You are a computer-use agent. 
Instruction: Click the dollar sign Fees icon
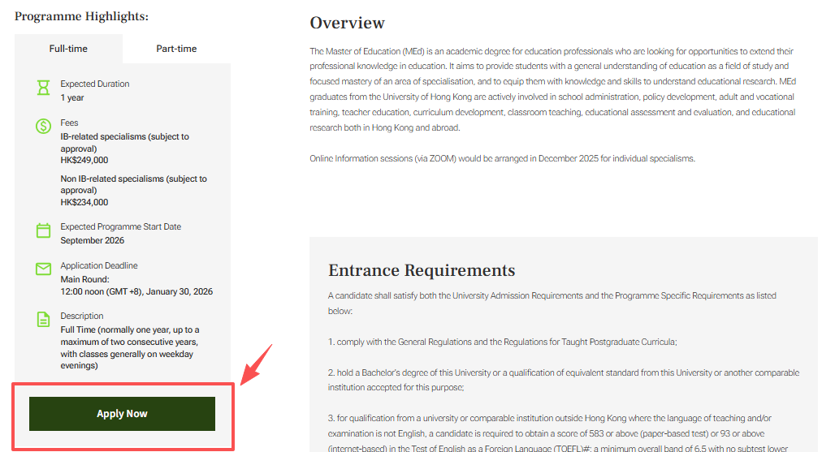point(43,127)
